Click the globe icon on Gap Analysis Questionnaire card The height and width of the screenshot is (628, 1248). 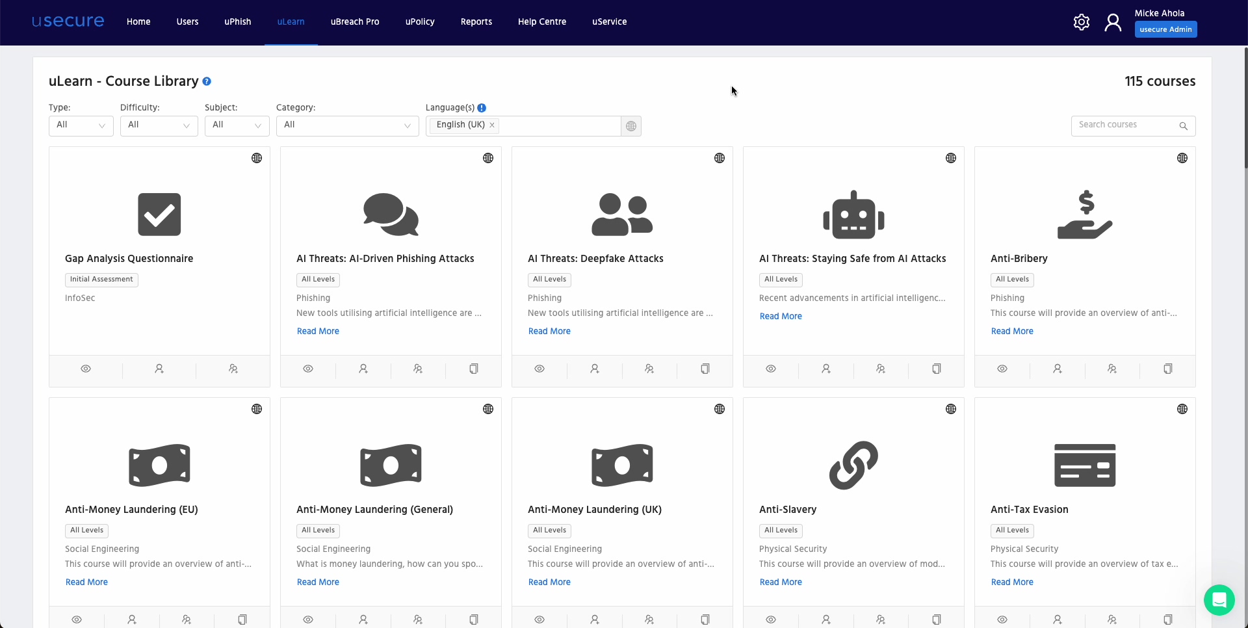tap(257, 159)
